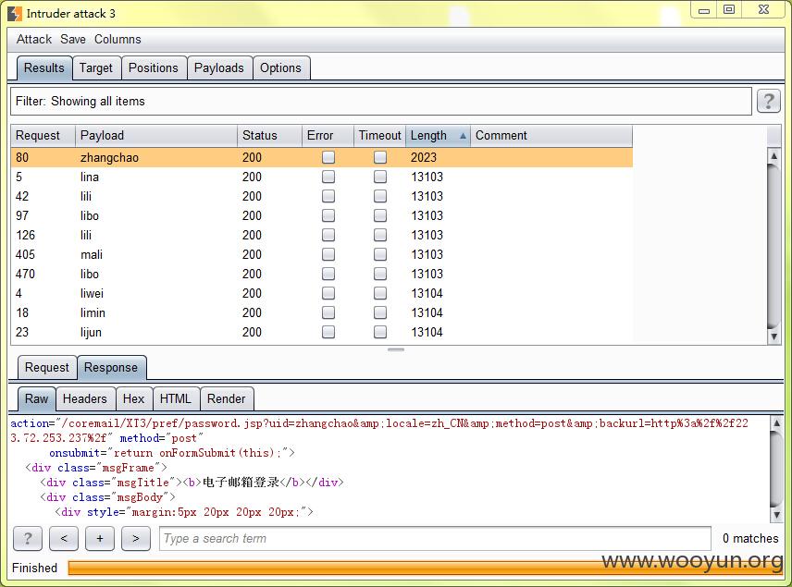Click response pane scroll down arrow
Screen dimensions: 792x587
(x=776, y=515)
